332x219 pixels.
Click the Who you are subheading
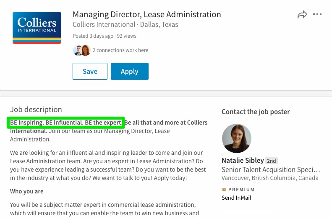click(x=27, y=191)
